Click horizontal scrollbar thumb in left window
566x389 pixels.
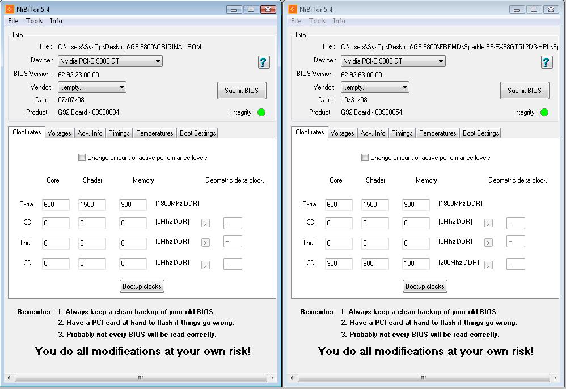pyautogui.click(x=141, y=378)
